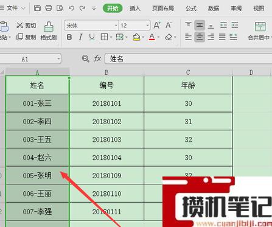Expand quick access toolbar customization arrow
The height and width of the screenshot is (227, 272).
click(94, 9)
